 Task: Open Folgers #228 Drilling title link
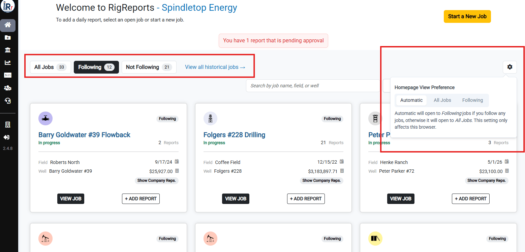click(x=234, y=135)
